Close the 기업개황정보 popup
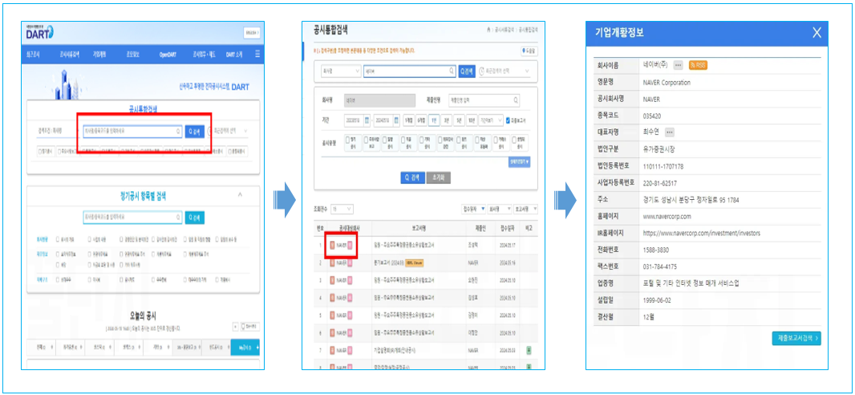Screen dimensions: 855x395 pyautogui.click(x=817, y=33)
